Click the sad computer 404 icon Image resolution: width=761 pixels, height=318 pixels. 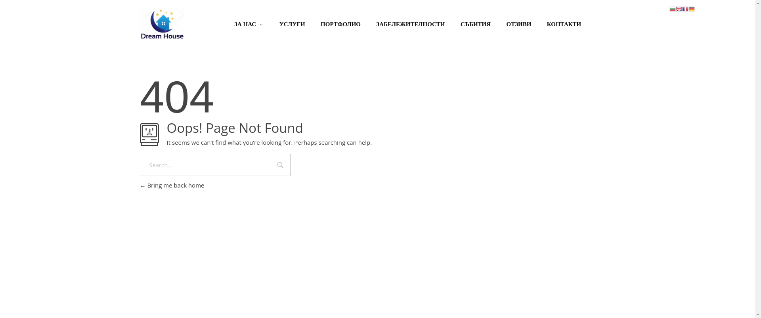point(149,134)
